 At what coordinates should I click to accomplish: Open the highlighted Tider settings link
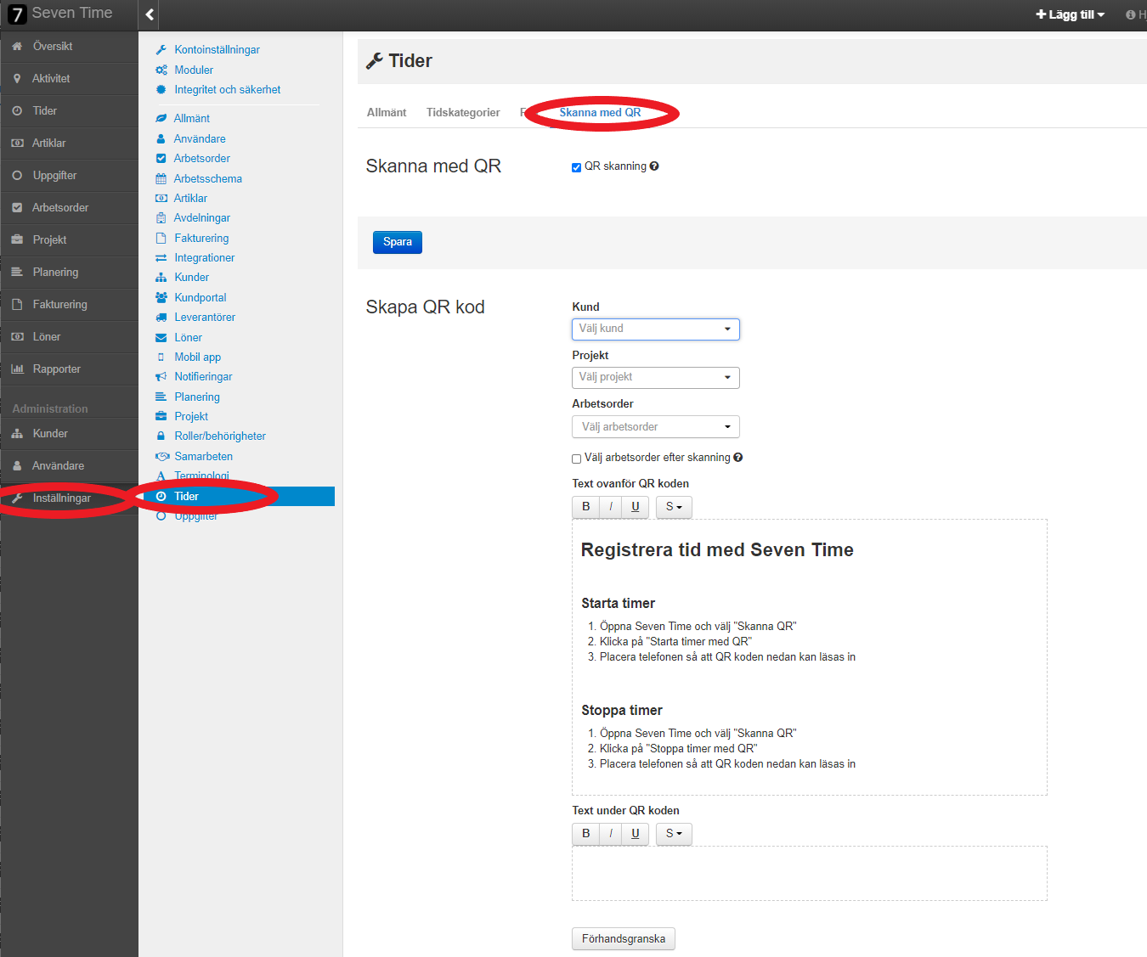point(237,497)
